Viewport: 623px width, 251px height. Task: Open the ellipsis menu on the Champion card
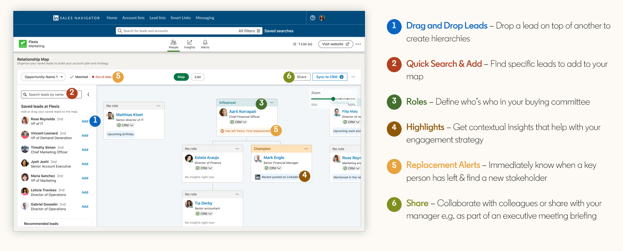tap(306, 149)
